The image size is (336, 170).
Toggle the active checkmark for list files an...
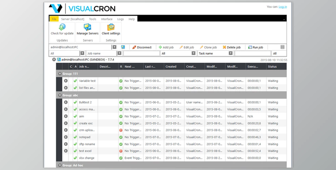pyautogui.click(x=75, y=88)
